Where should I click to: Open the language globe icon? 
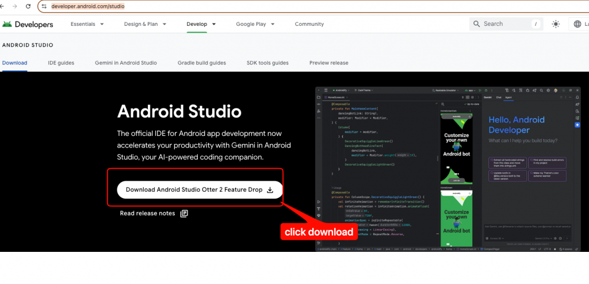point(577,24)
